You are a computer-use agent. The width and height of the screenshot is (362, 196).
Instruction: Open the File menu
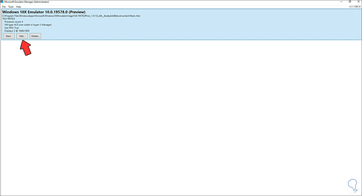point(4,7)
